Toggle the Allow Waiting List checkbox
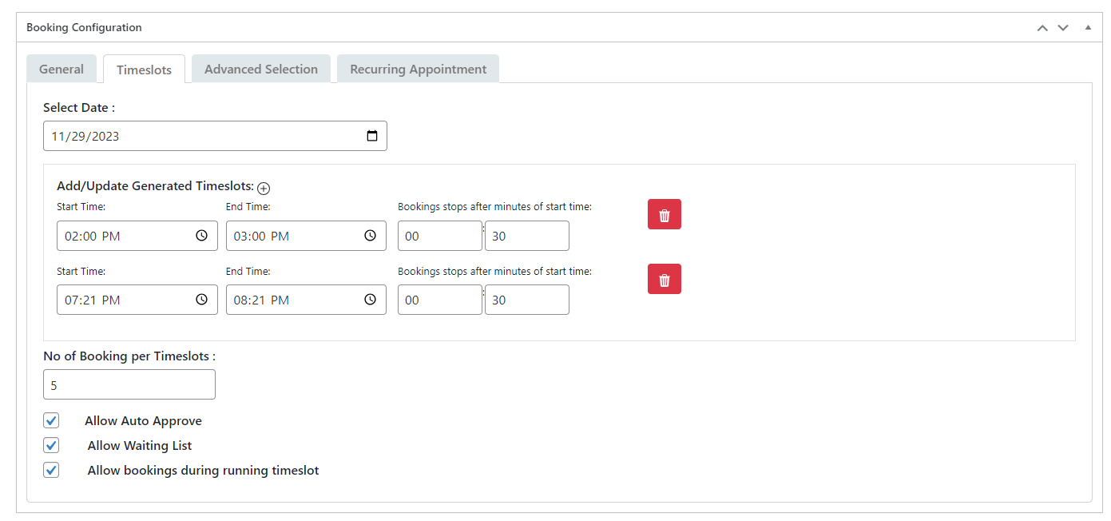The width and height of the screenshot is (1111, 521). 51,445
